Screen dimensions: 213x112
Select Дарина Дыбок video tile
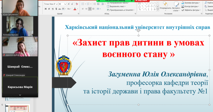(20, 46)
